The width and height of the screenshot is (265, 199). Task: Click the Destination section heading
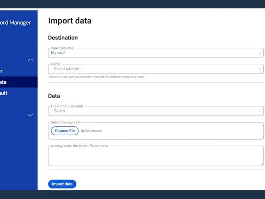click(x=63, y=38)
